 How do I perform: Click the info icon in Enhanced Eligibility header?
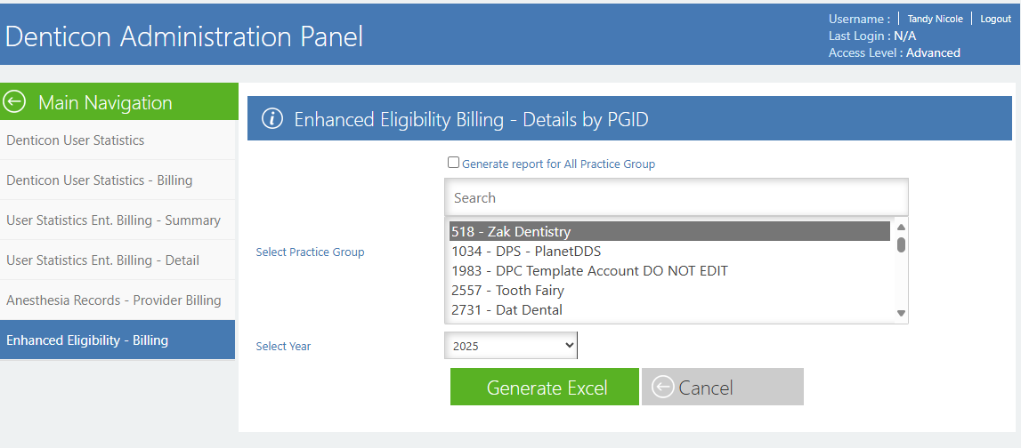(272, 119)
